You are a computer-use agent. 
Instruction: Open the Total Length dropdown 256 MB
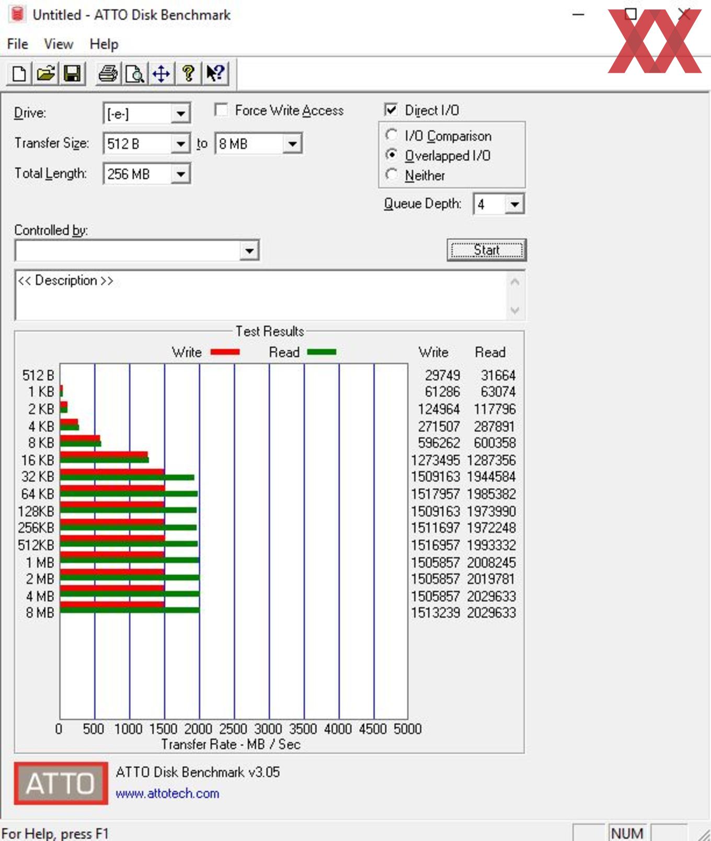[180, 174]
